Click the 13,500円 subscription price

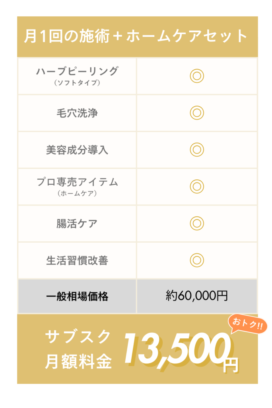[x=178, y=351]
